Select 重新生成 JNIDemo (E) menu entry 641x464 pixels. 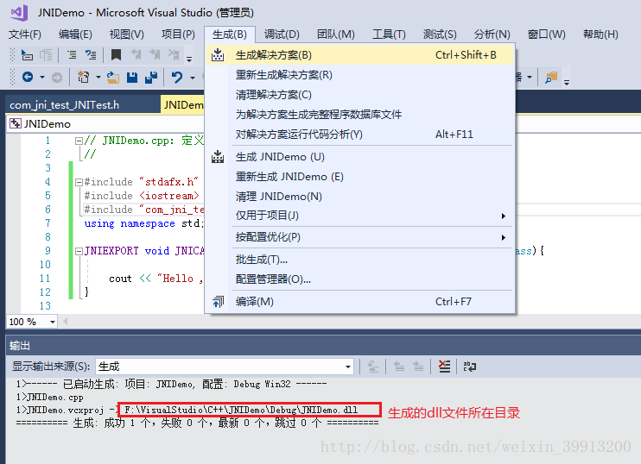pos(359,177)
